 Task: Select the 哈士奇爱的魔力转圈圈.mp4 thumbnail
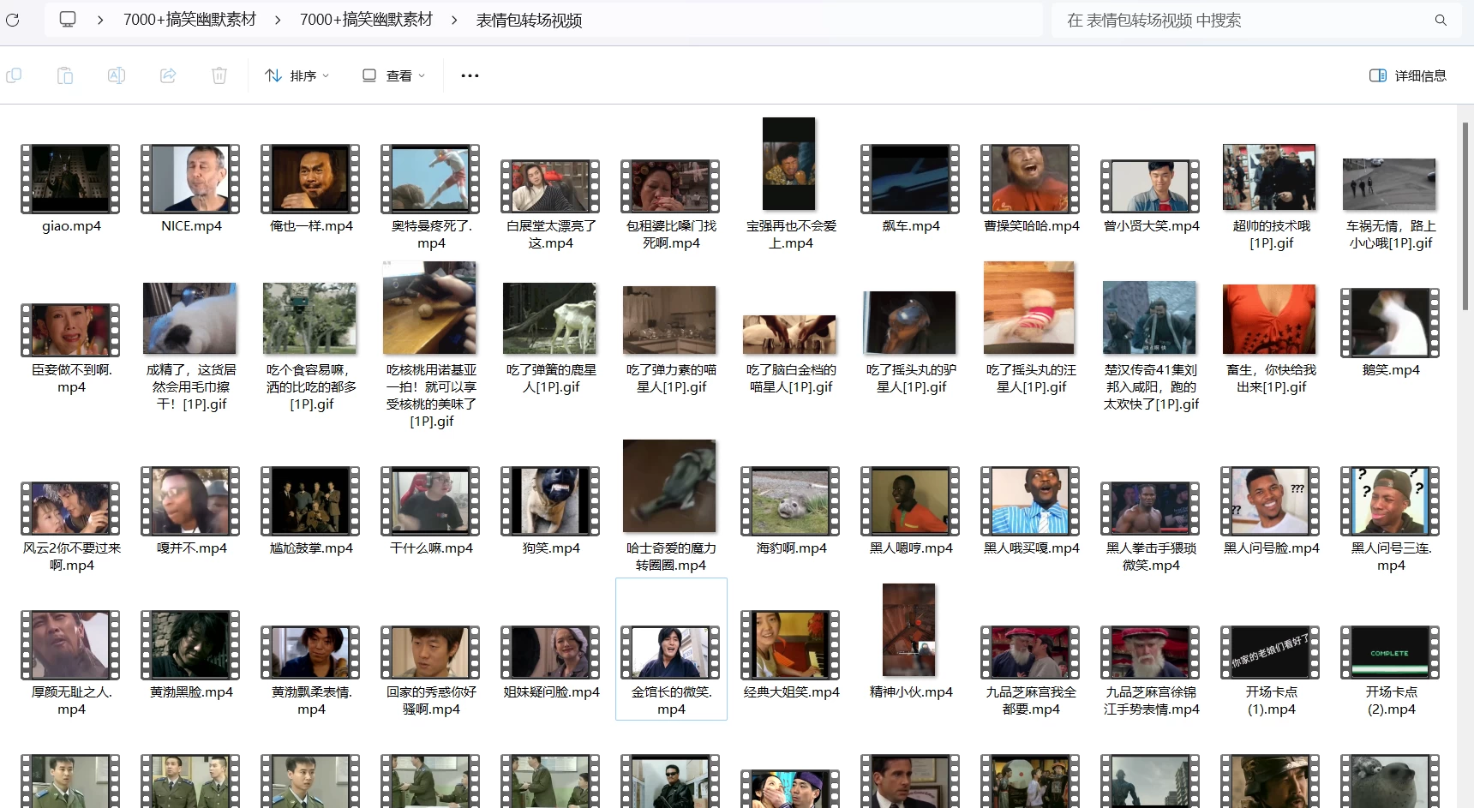[669, 486]
